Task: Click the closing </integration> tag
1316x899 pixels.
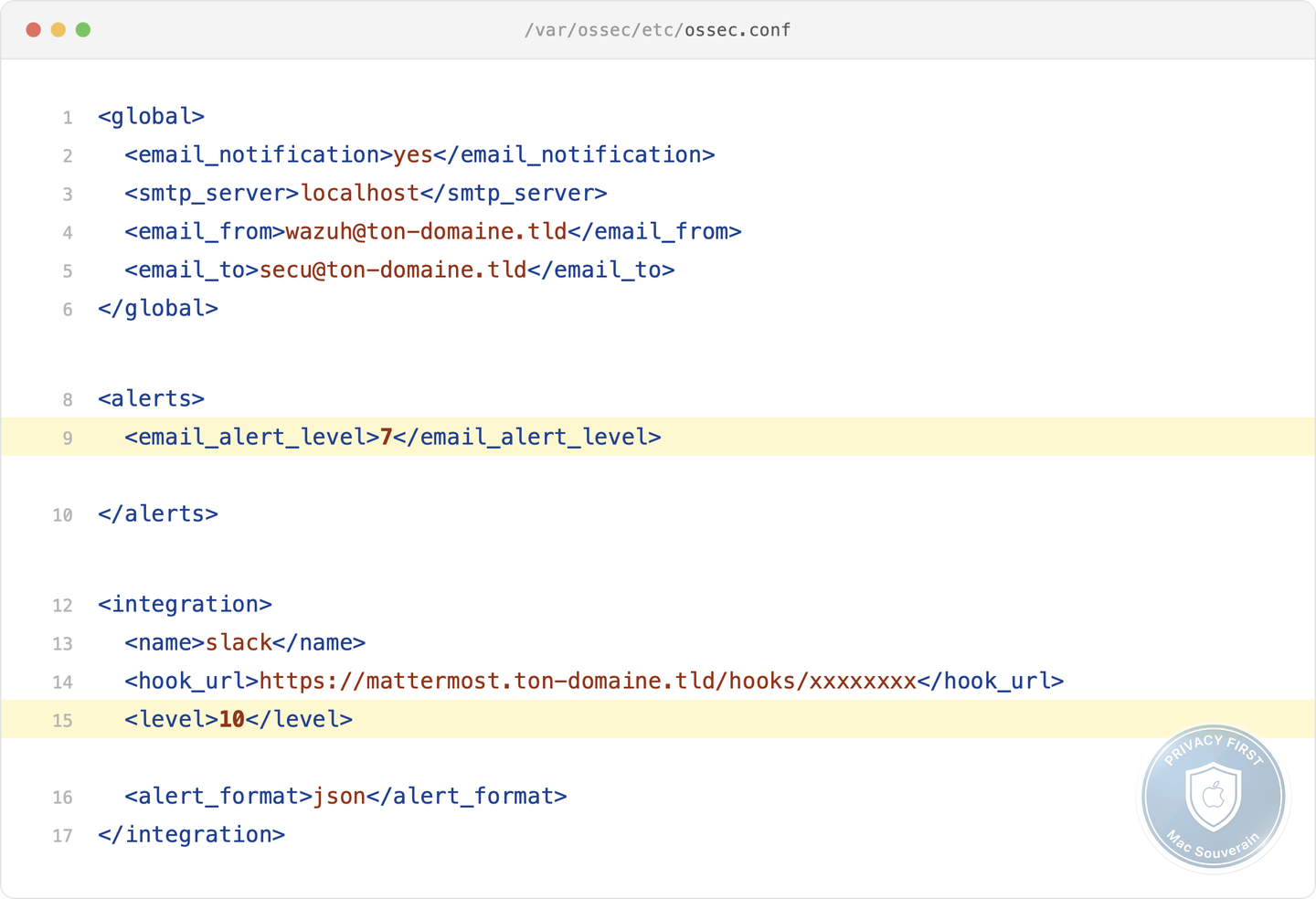Action: pos(192,835)
